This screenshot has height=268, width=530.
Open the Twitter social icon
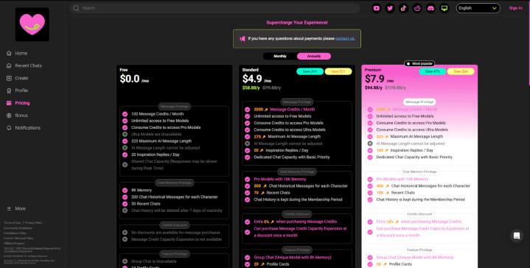pyautogui.click(x=390, y=8)
